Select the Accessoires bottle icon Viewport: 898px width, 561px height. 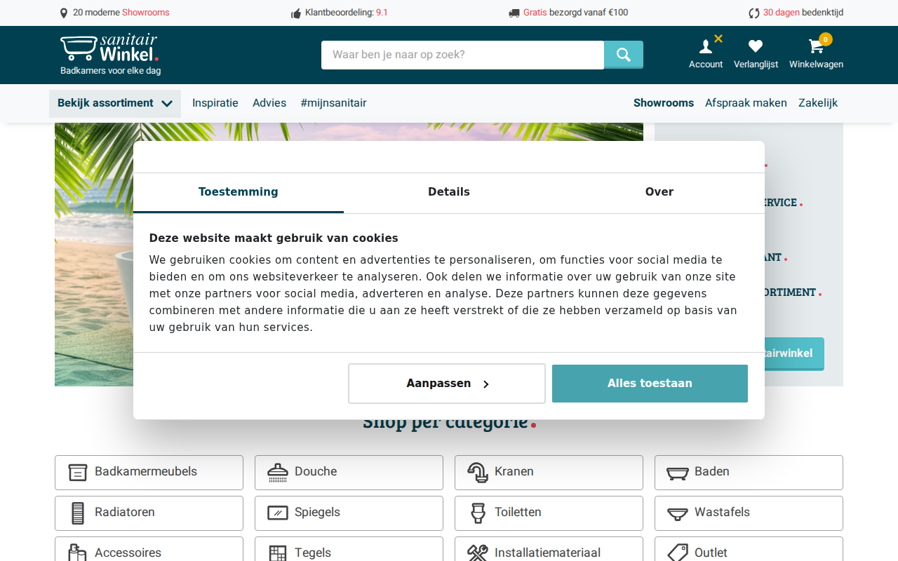78,553
